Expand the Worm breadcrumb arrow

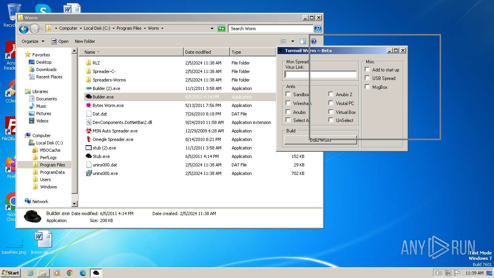coord(162,29)
